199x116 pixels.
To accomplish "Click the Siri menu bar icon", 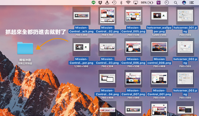I will click(184, 3).
